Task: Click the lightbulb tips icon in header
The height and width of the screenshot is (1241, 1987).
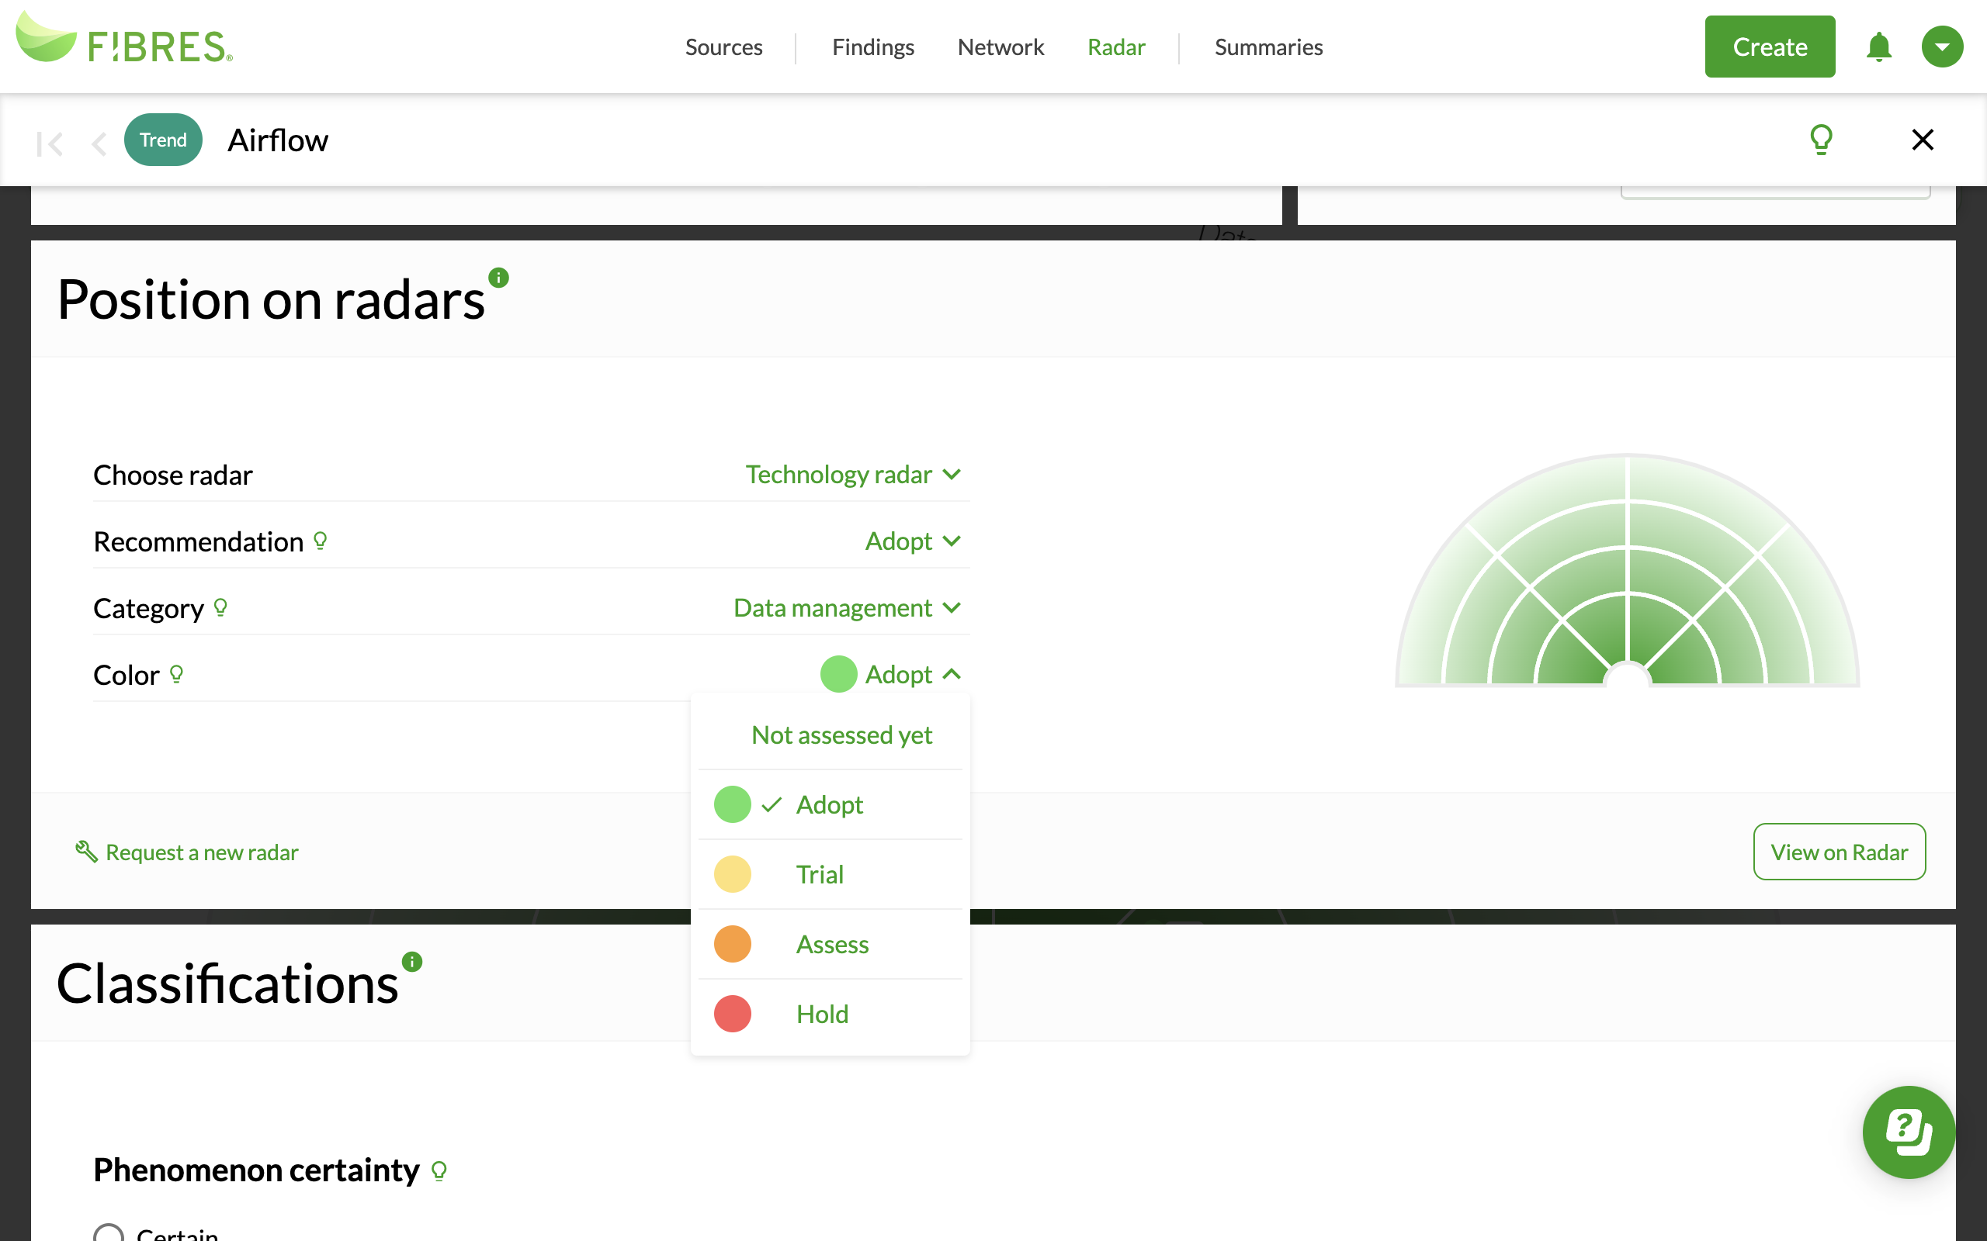Action: 1821,140
